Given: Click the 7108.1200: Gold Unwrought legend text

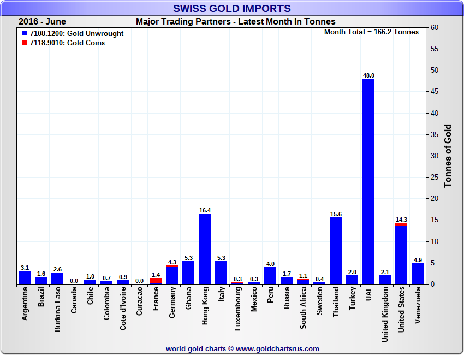Looking at the screenshot, I should point(77,34).
